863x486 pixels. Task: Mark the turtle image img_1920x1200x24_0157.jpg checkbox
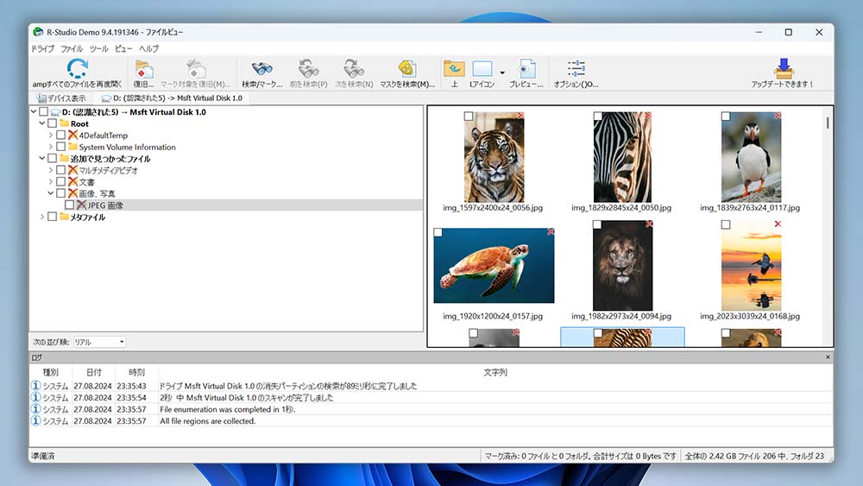point(438,233)
